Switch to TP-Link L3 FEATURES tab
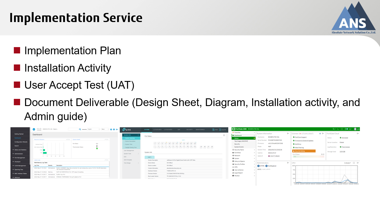This screenshot has width=380, height=203. click(168, 129)
